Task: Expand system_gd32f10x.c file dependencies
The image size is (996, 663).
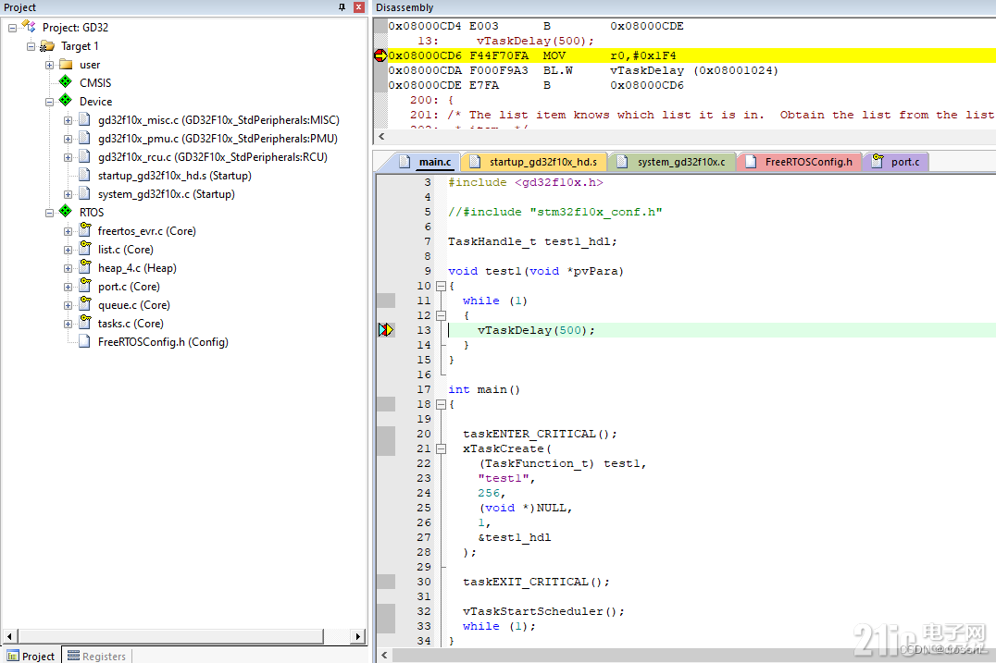Action: click(68, 194)
